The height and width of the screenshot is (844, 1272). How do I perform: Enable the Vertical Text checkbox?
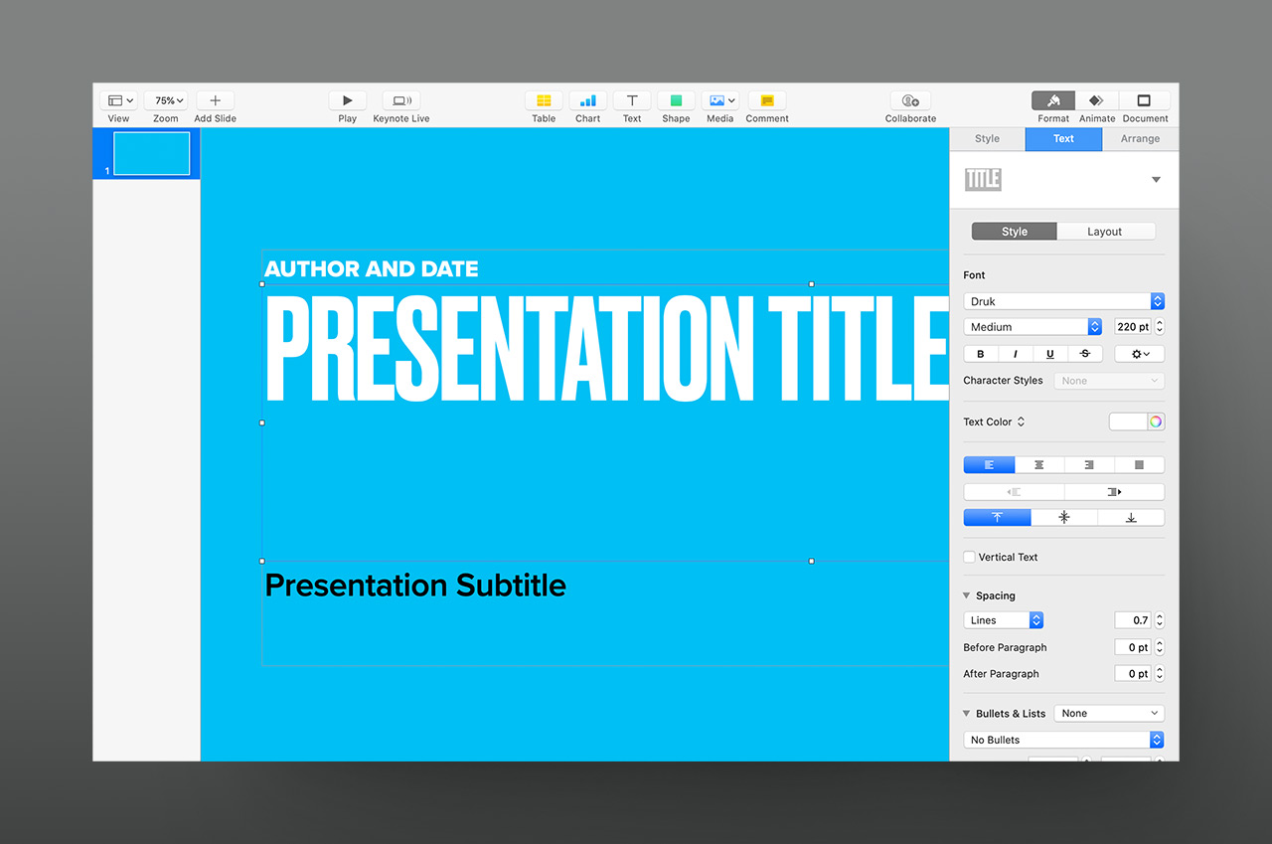(x=970, y=557)
